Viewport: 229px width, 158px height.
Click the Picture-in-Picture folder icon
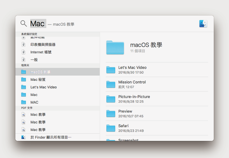[111, 99]
